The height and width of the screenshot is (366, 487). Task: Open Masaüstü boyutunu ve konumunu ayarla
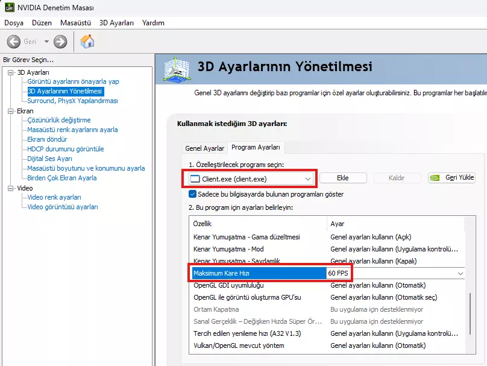tap(86, 168)
